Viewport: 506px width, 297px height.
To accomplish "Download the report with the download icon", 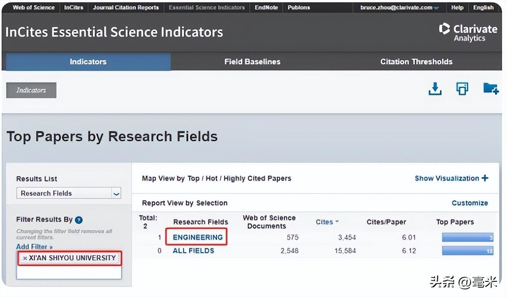I will pyautogui.click(x=435, y=89).
